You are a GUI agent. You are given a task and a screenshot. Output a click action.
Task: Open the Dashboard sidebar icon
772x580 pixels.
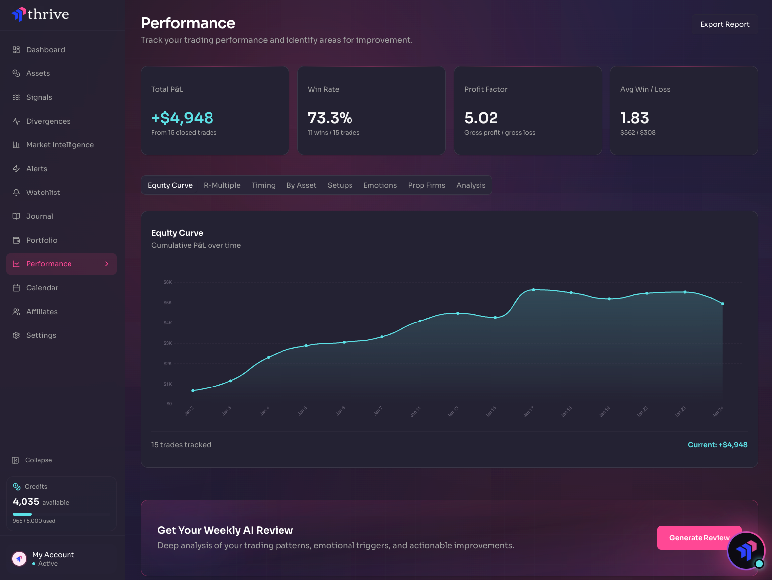[x=16, y=49]
